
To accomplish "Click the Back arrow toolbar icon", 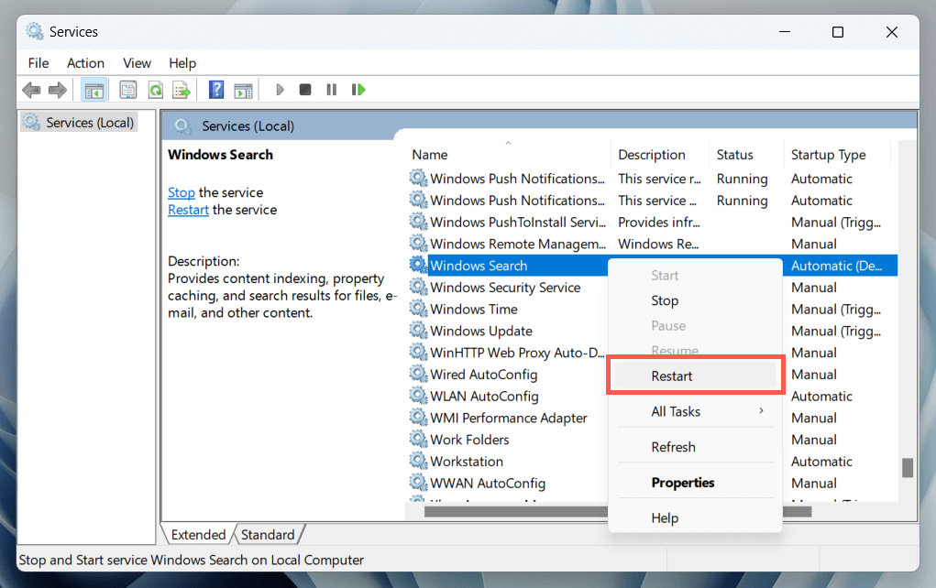I will point(31,90).
